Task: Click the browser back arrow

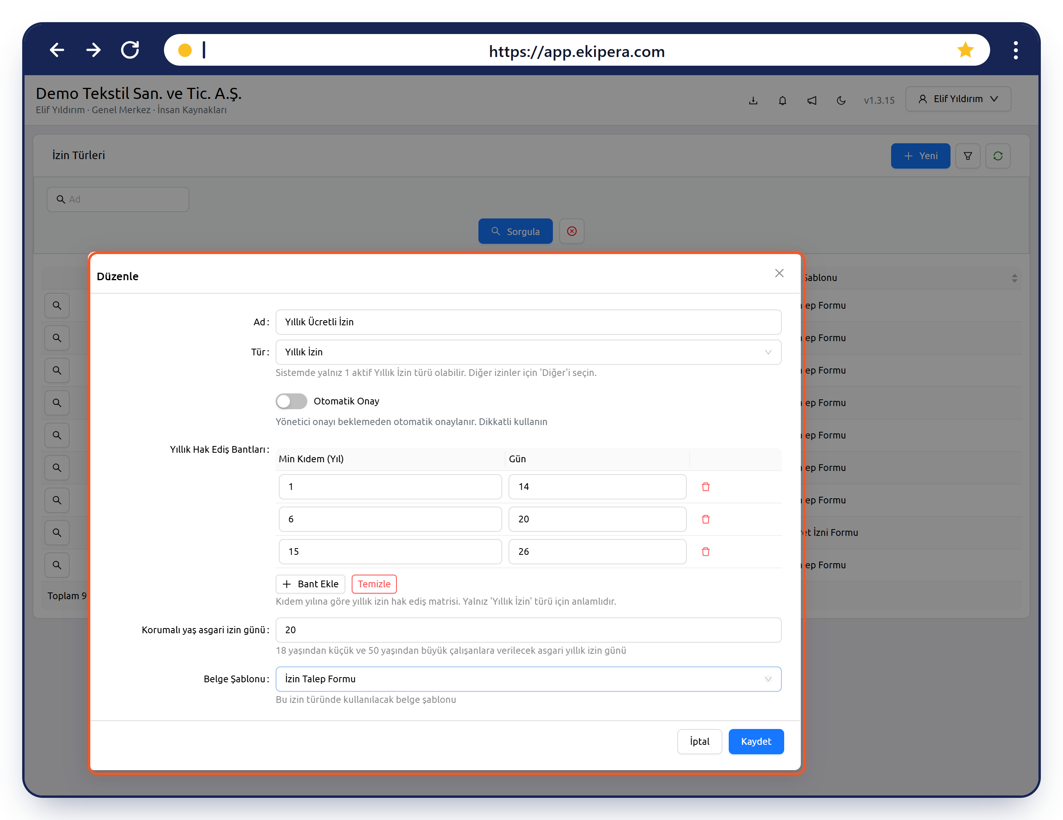Action: (57, 50)
